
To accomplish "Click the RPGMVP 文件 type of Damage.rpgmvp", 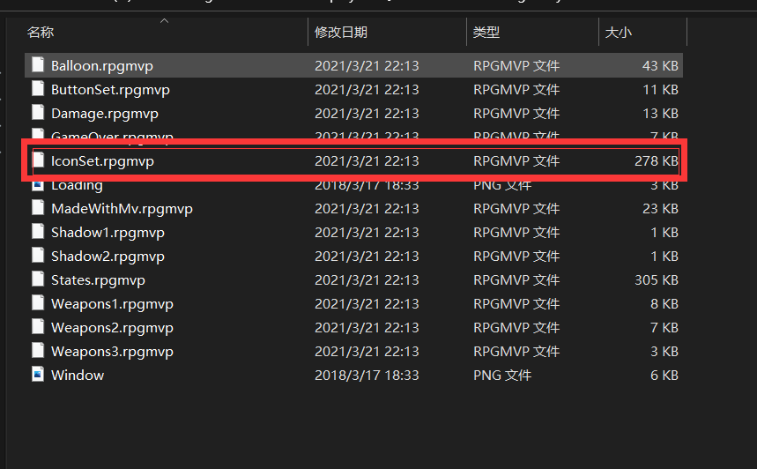I will point(516,114).
